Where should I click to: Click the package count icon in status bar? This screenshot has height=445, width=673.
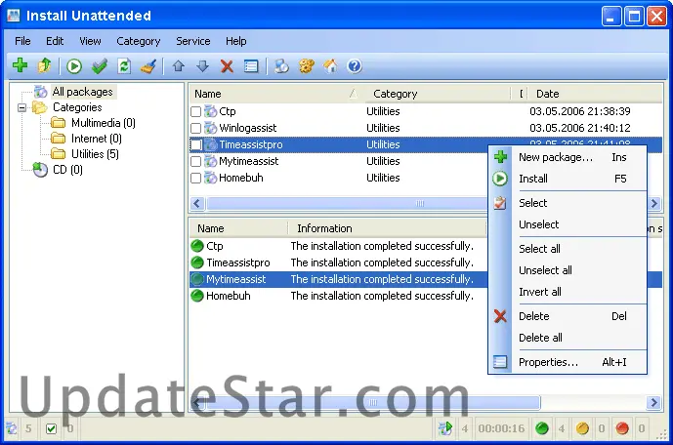click(x=12, y=427)
